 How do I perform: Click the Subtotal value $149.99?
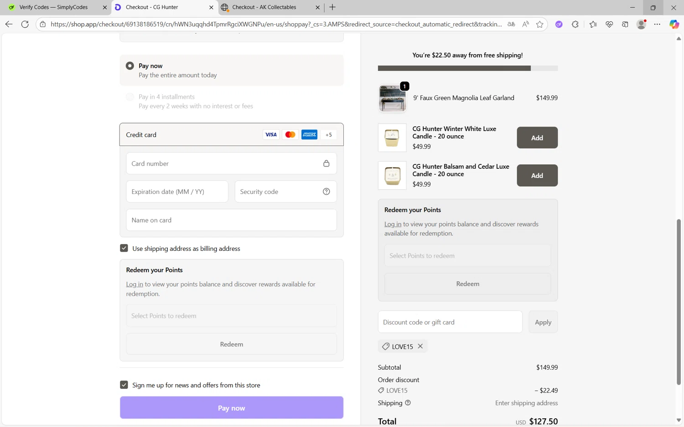(x=547, y=367)
